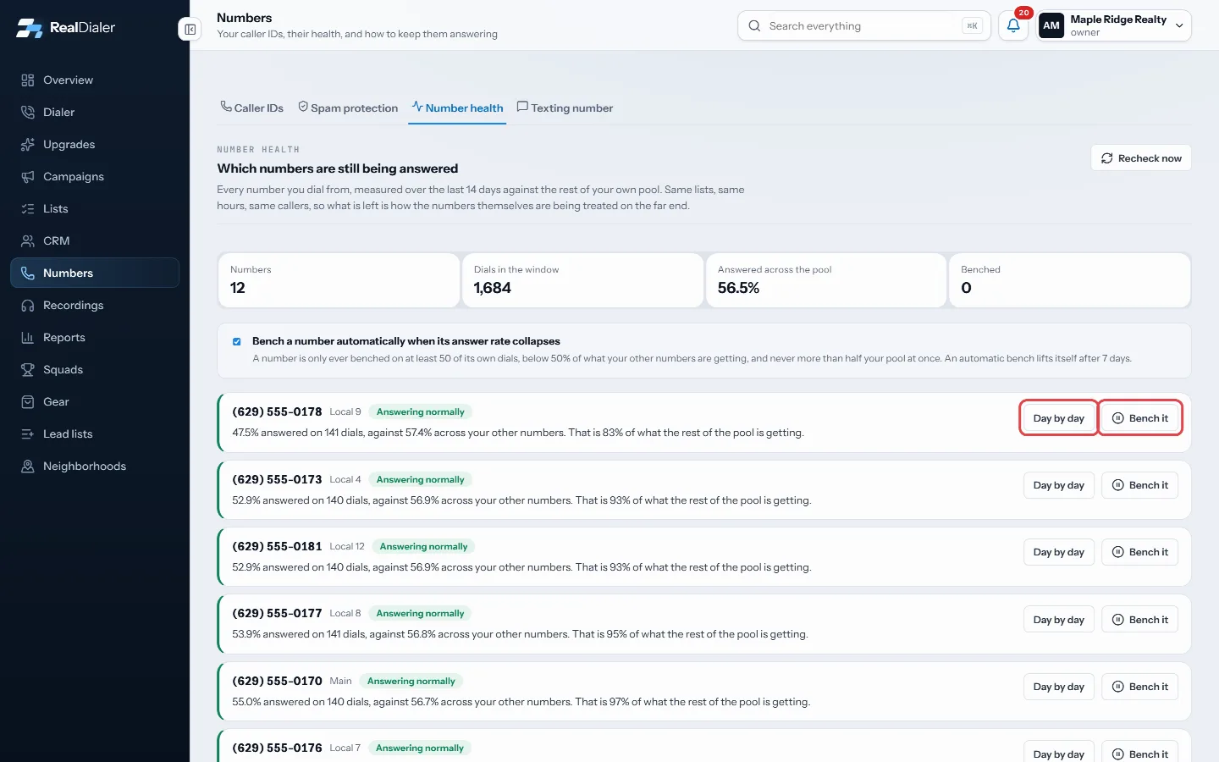Click the Dialer phone icon in sidebar

(28, 113)
